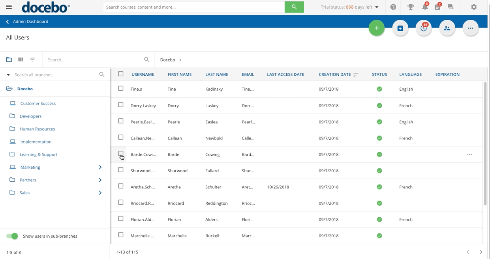Click the green search button

[x=294, y=7]
